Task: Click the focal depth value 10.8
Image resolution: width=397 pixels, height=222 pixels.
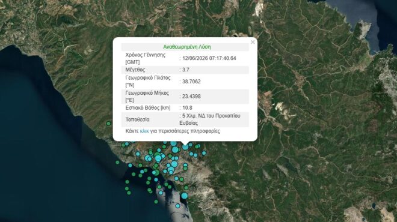Action: tap(187, 108)
